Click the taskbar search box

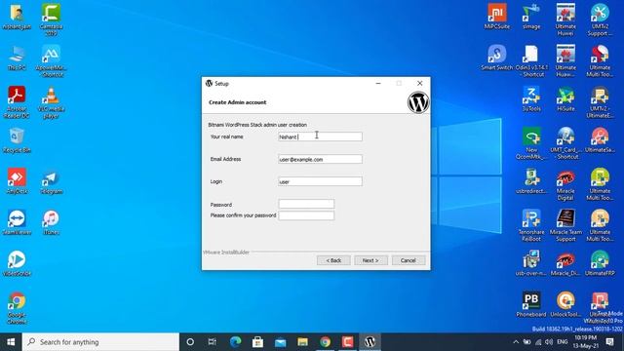tap(100, 342)
